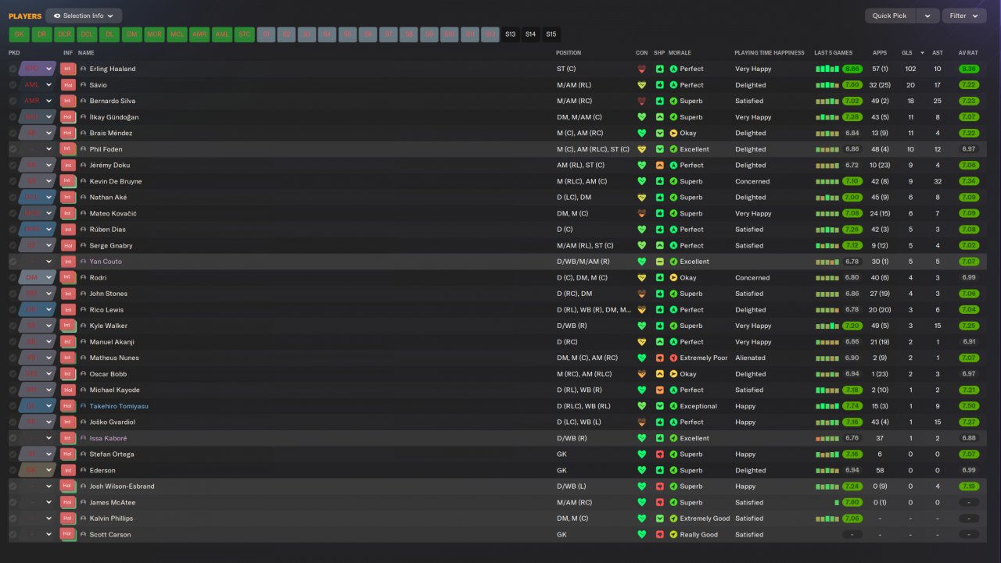Open Kevin De Bruyne's player profile

(114, 181)
